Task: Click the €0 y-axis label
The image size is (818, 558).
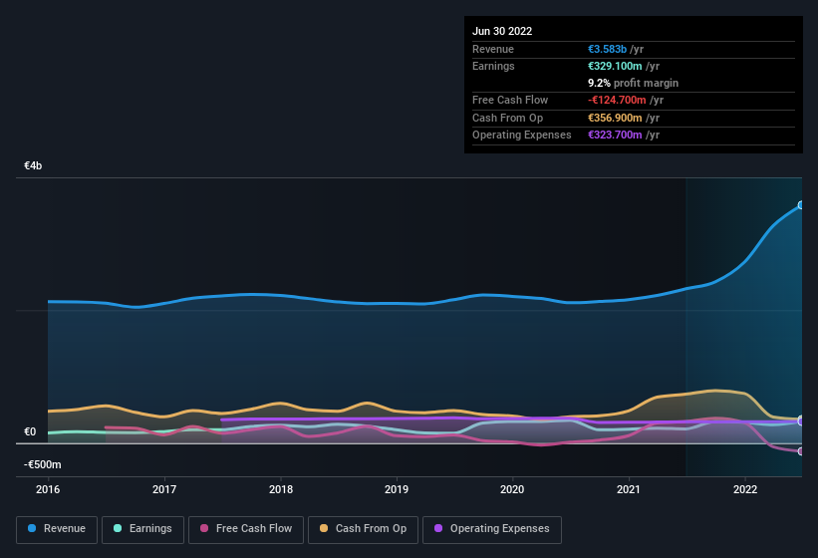Action: (30, 431)
